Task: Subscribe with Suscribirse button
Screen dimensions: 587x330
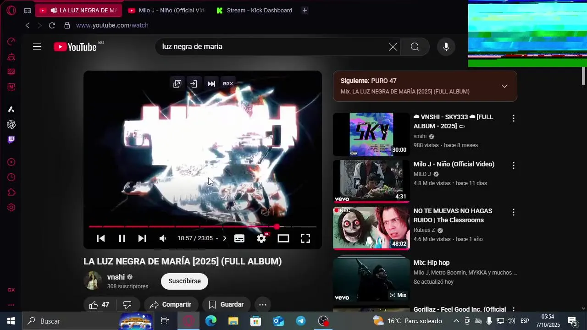Action: [184, 281]
